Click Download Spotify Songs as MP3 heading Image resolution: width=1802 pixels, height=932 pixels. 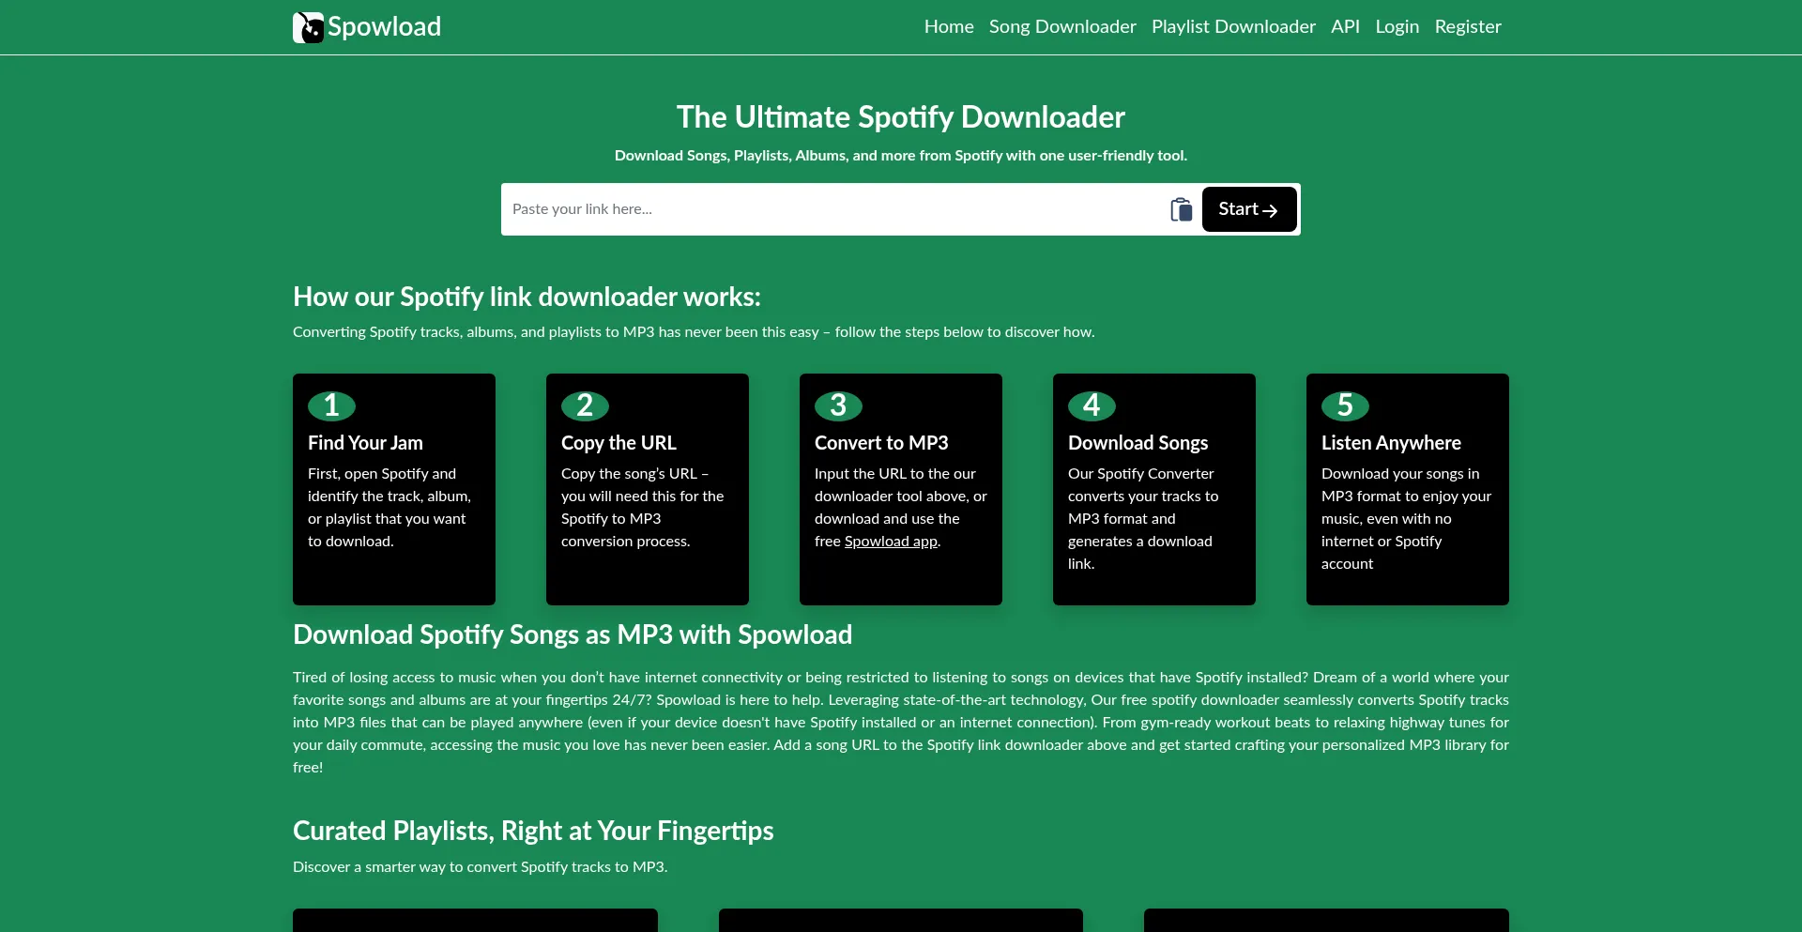(x=573, y=634)
